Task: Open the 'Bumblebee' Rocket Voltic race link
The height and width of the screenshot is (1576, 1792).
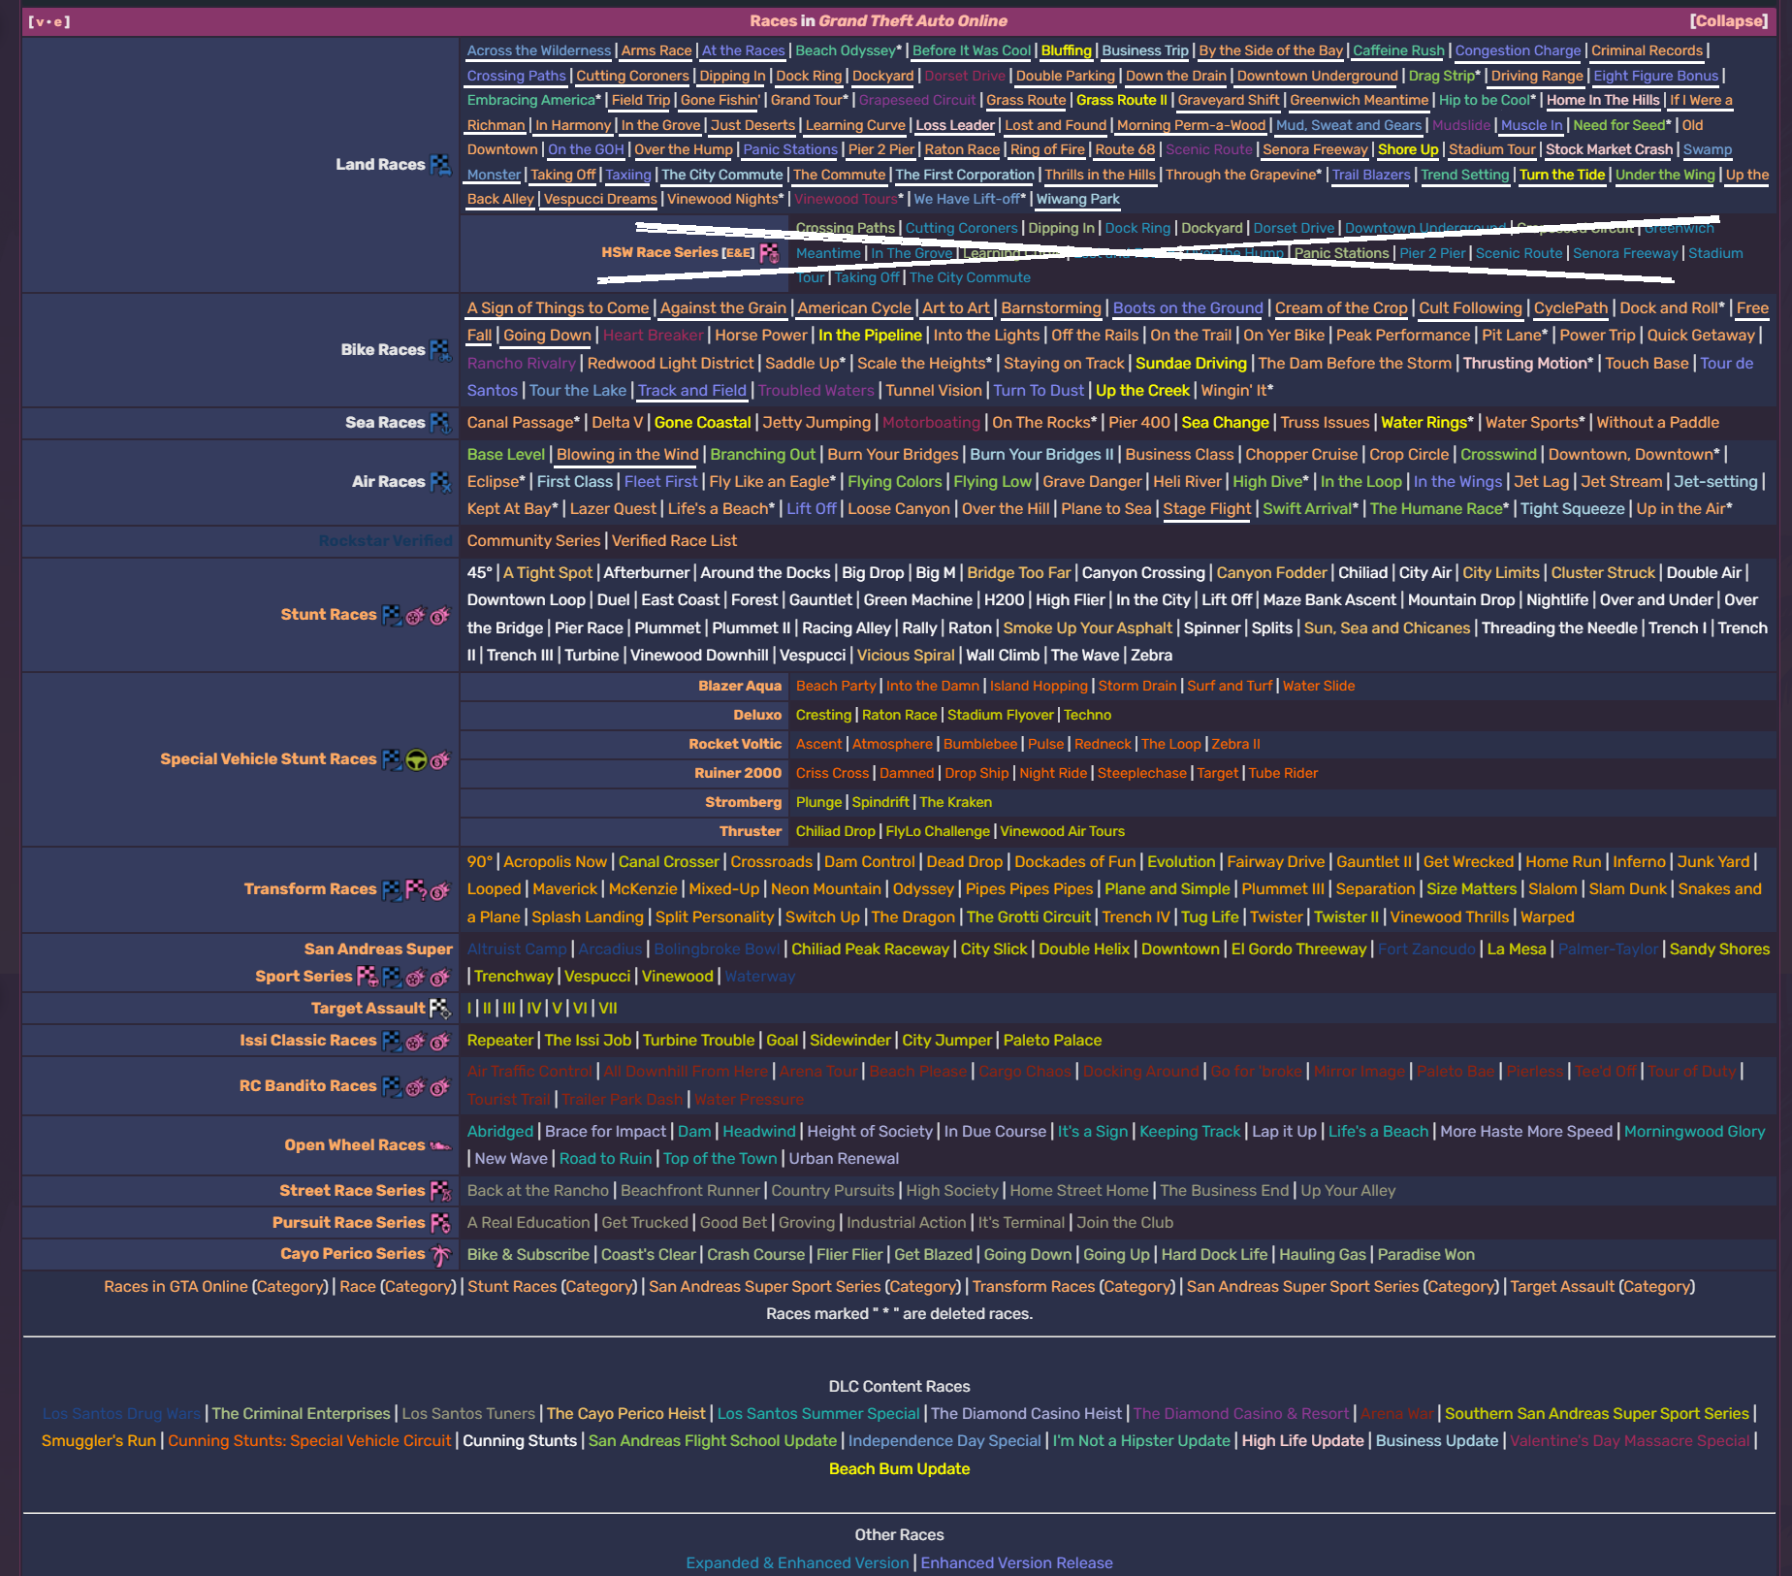Action: click(980, 745)
